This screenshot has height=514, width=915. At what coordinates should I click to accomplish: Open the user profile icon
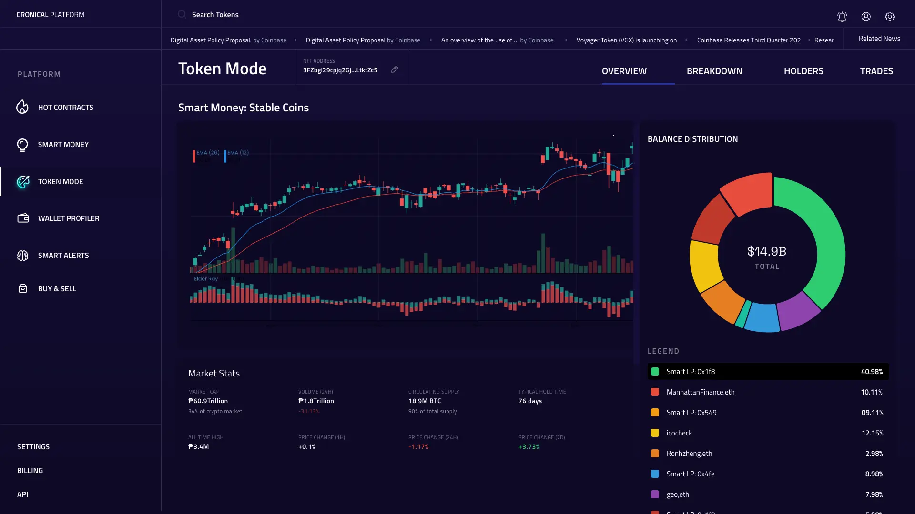click(866, 17)
